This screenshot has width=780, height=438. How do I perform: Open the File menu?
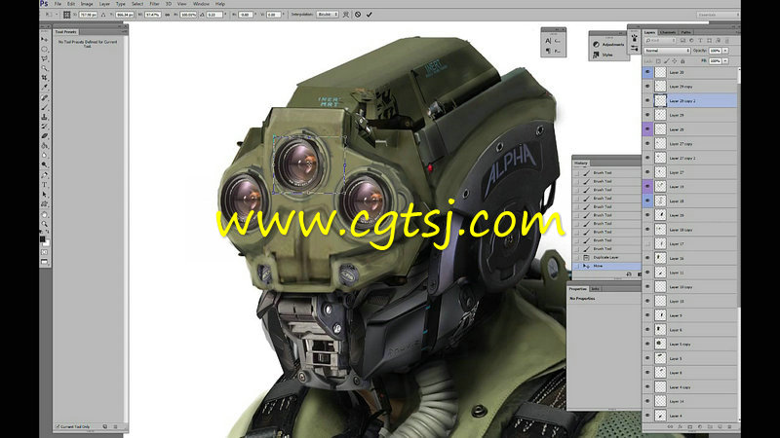[58, 4]
